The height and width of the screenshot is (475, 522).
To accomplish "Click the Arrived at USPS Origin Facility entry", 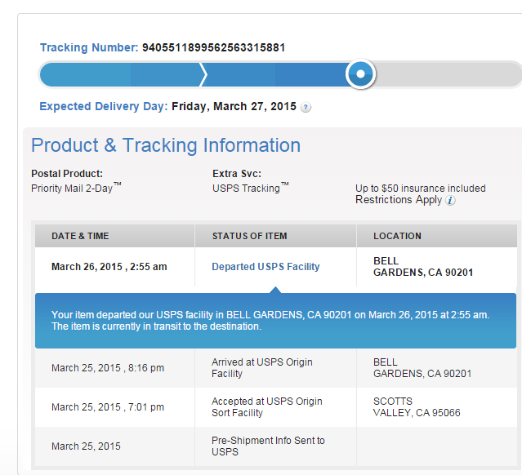I will 262,367.
